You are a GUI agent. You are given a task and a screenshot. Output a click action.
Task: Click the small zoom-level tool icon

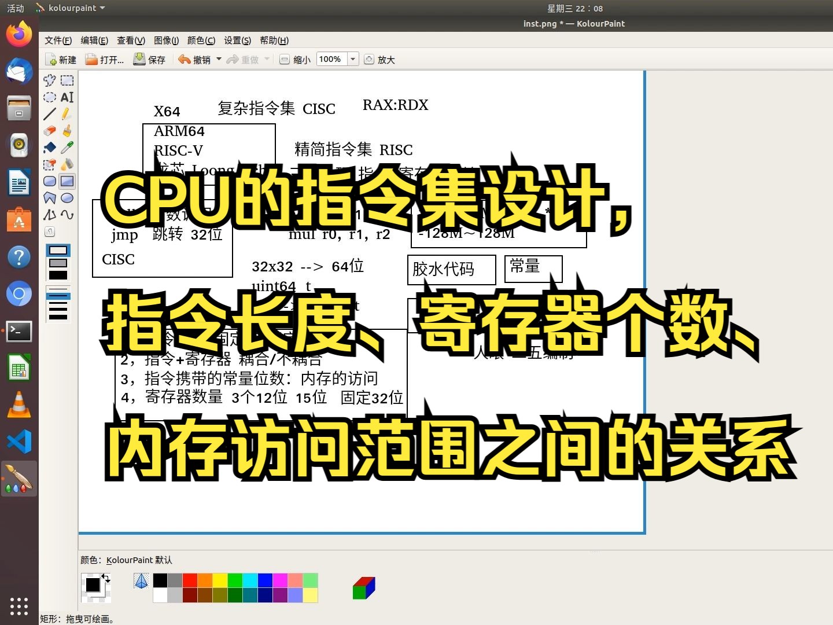click(x=50, y=232)
